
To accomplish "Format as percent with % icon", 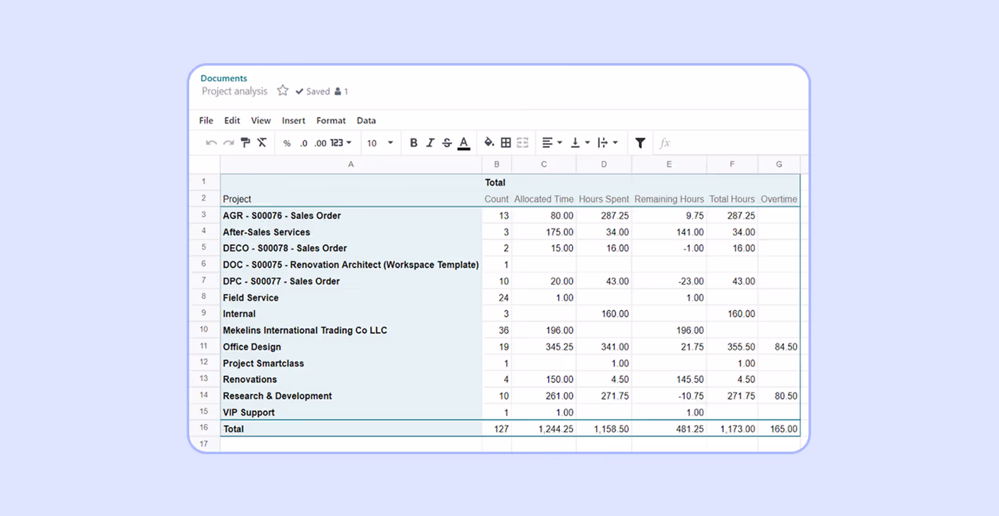I will 287,143.
